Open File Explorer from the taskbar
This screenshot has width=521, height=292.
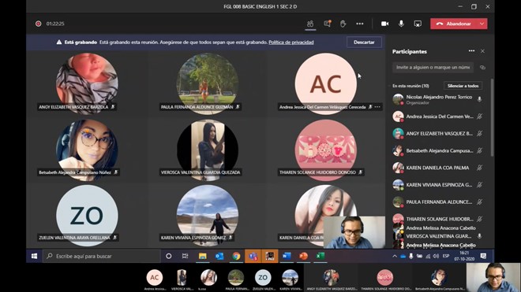coord(202,256)
